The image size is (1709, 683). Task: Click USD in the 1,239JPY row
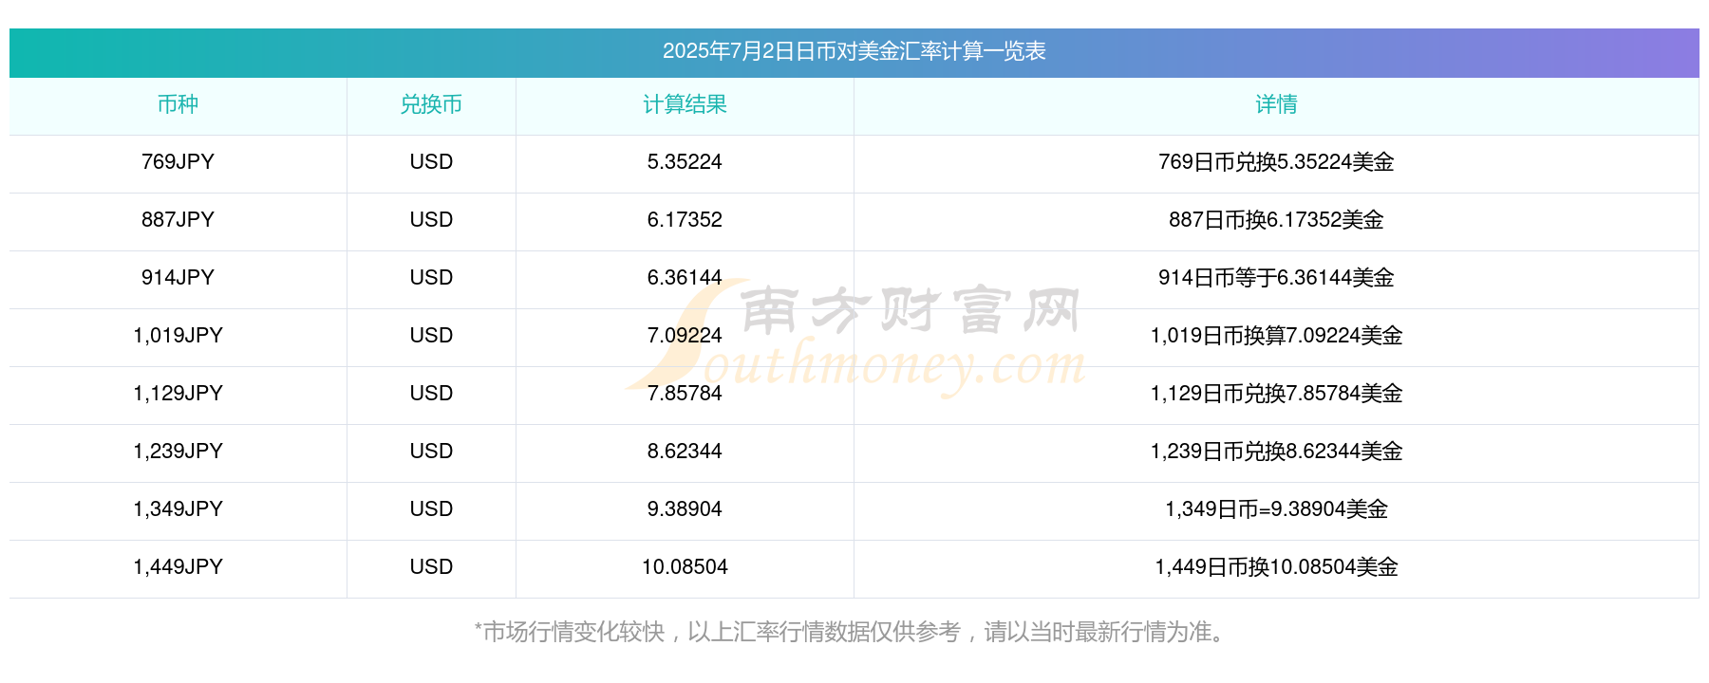click(431, 452)
